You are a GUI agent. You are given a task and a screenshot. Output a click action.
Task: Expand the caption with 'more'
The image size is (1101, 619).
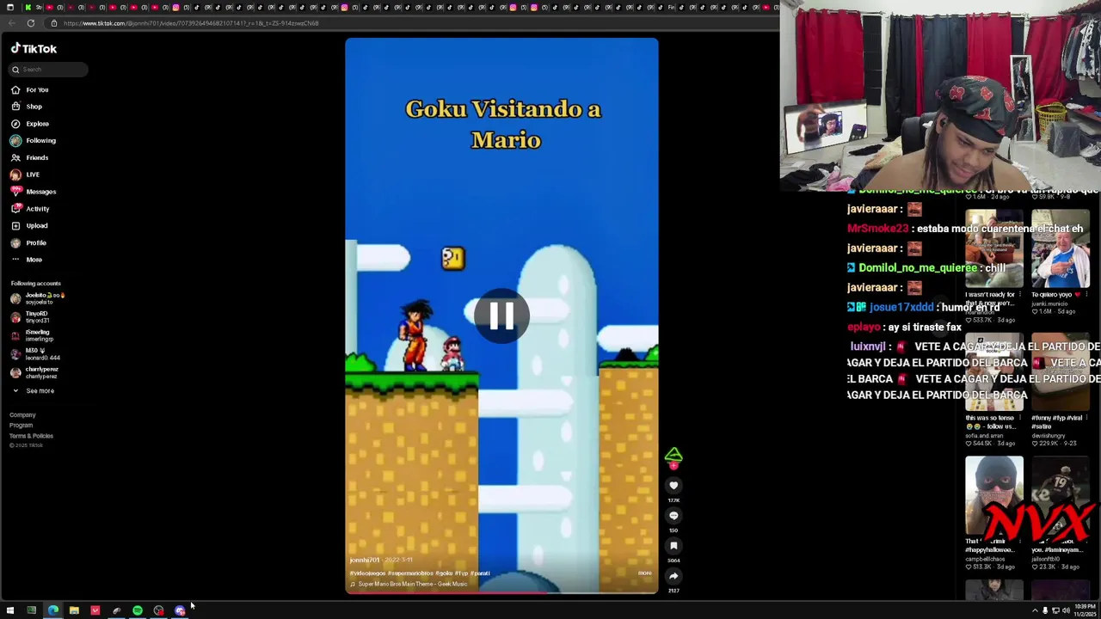[644, 573]
